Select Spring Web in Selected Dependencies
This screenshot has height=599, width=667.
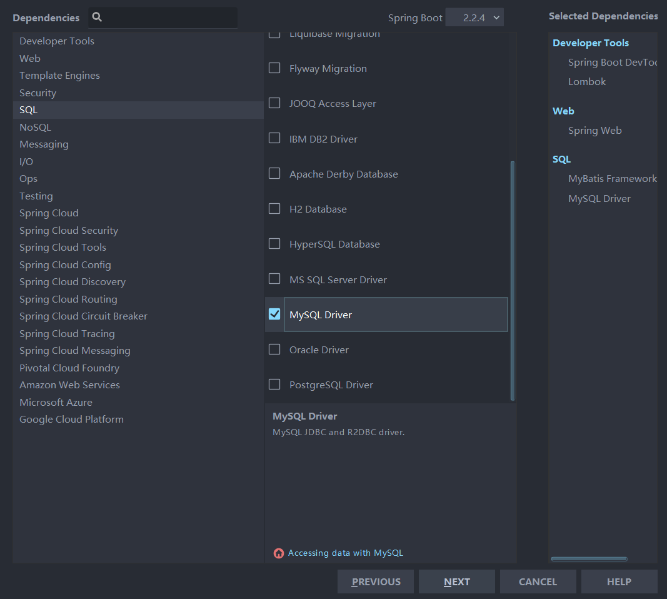594,131
